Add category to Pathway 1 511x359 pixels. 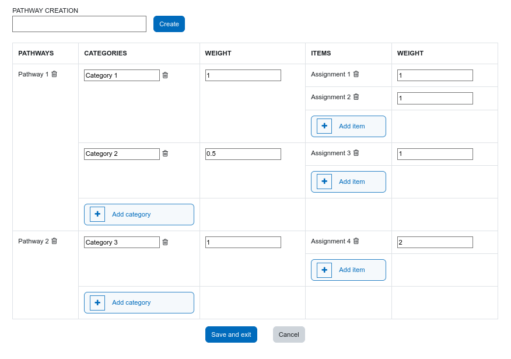coord(139,215)
